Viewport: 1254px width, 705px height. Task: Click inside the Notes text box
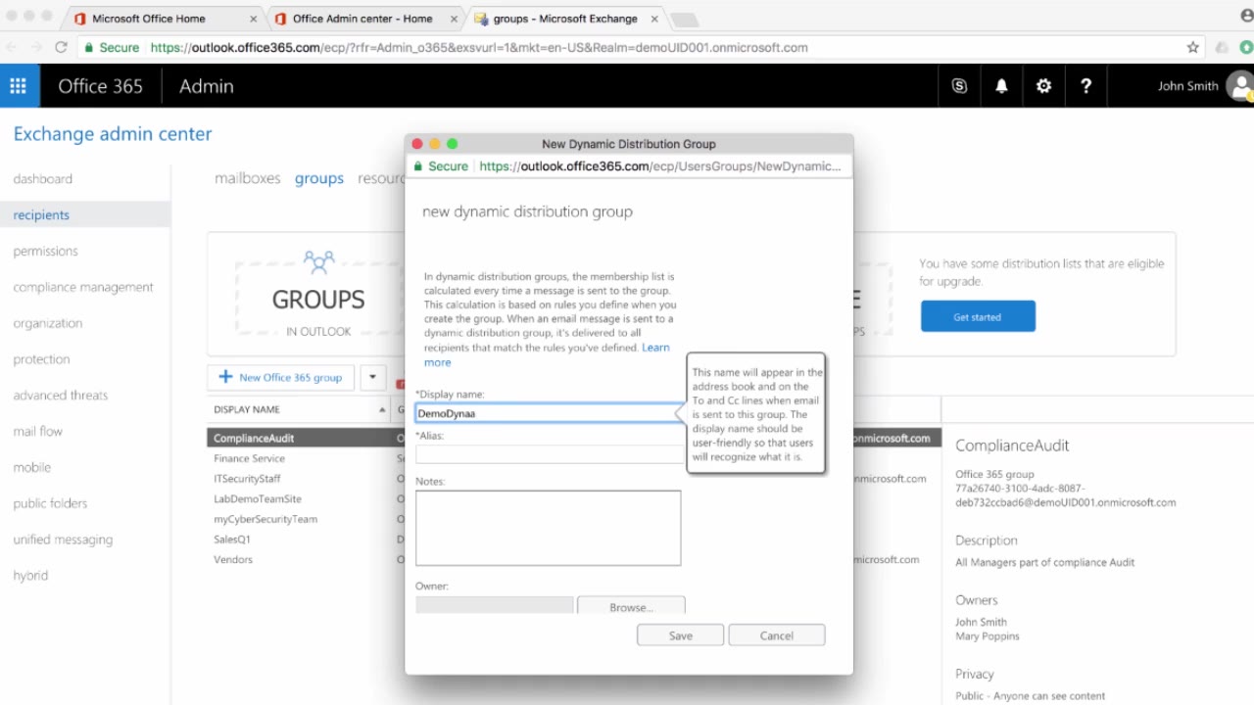(547, 527)
